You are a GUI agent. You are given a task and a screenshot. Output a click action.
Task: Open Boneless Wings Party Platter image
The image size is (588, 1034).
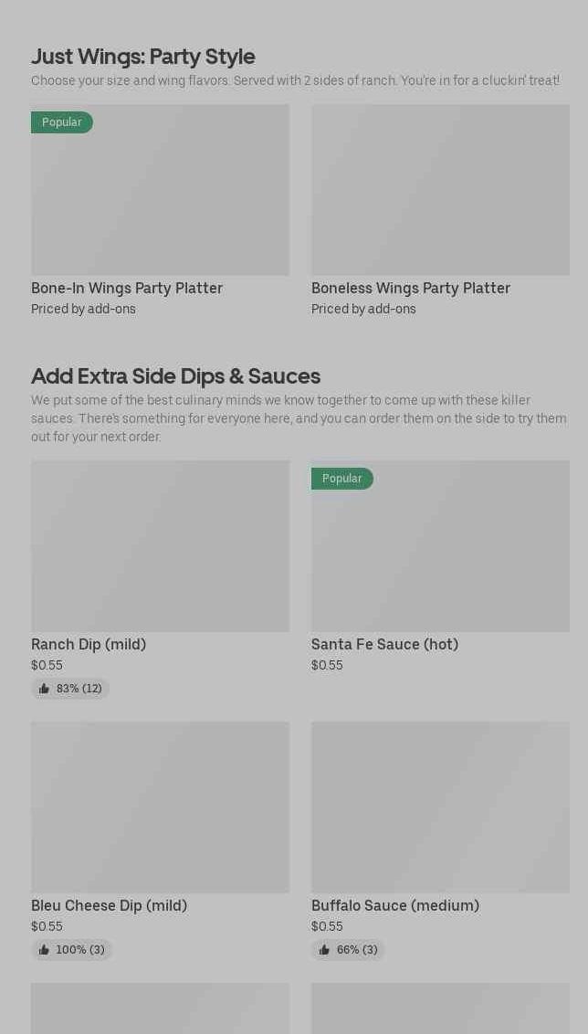pyautogui.click(x=440, y=190)
